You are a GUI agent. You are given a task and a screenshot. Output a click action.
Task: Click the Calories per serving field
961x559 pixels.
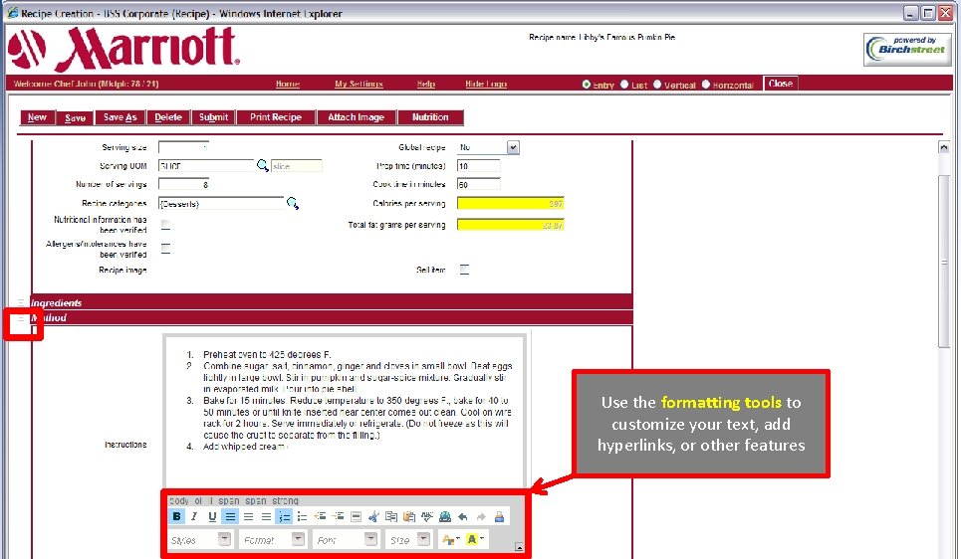pos(511,203)
